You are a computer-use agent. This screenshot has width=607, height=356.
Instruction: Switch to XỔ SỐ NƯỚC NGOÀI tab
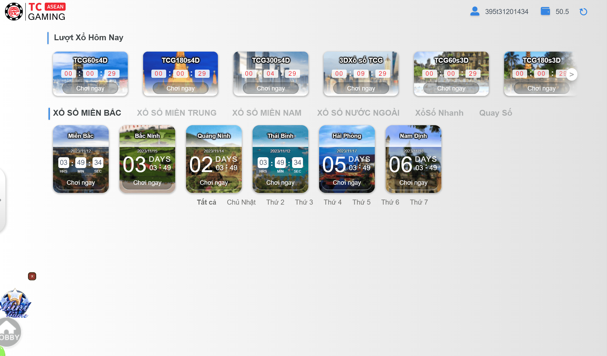coord(358,113)
